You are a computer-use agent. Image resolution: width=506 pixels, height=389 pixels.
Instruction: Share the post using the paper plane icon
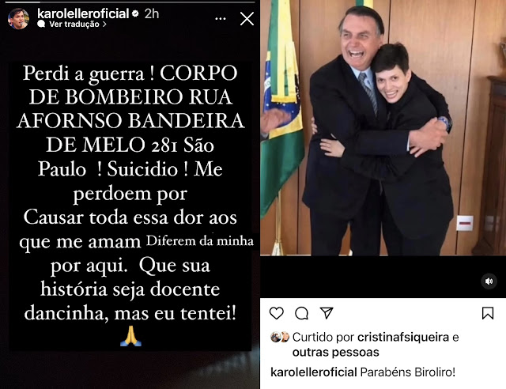(327, 313)
